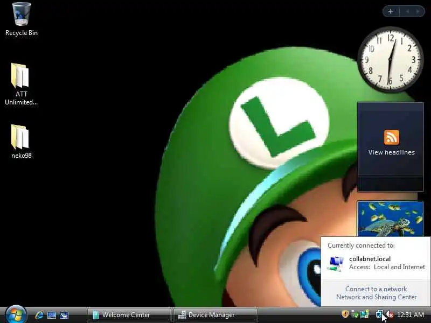Click the Currently connected to heading
This screenshot has width=431, height=323.
(x=361, y=245)
